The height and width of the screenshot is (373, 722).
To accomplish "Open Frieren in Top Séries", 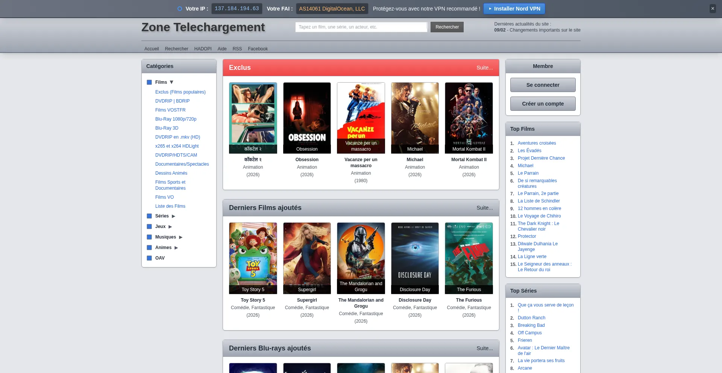I will click(525, 340).
